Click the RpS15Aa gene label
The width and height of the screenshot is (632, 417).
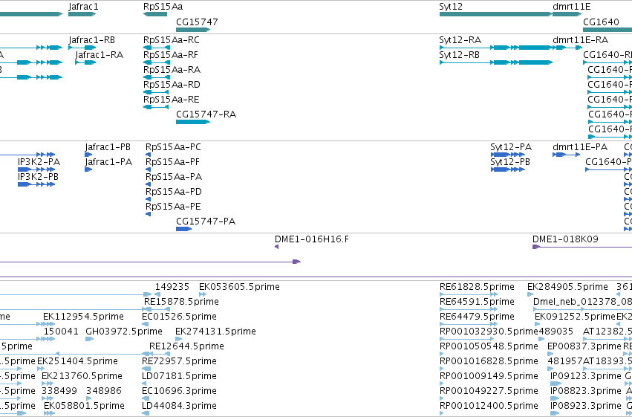point(163,7)
